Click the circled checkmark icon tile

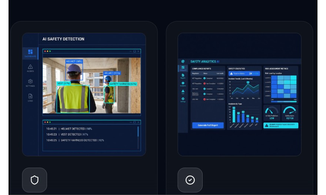coord(190,180)
